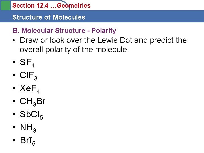Select the NH3 molecule text
Viewport: 204px width, 153px height.
(28, 128)
